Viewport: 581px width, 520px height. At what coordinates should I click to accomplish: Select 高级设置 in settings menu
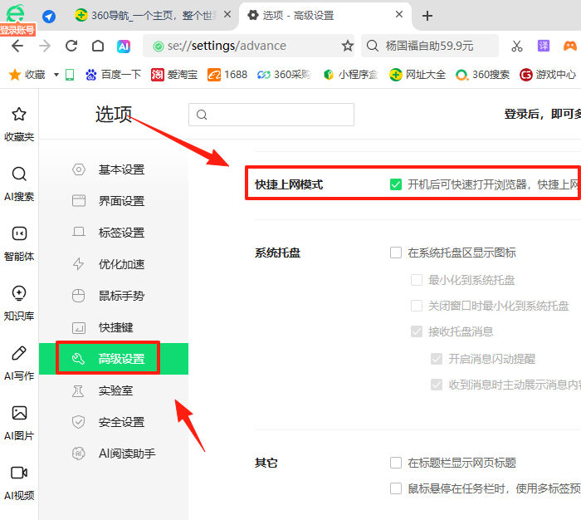click(114, 359)
